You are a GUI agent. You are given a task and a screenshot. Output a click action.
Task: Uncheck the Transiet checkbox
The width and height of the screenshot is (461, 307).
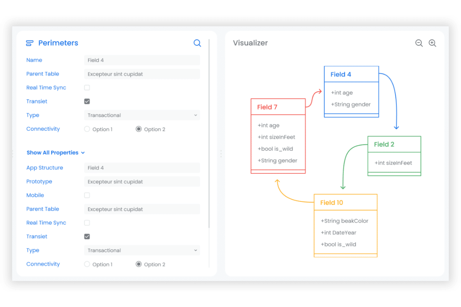pyautogui.click(x=87, y=101)
